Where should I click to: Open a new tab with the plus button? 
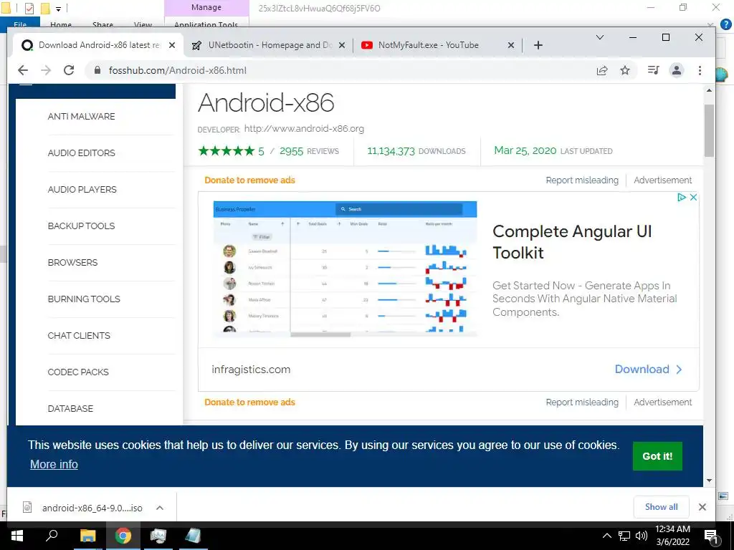(538, 45)
